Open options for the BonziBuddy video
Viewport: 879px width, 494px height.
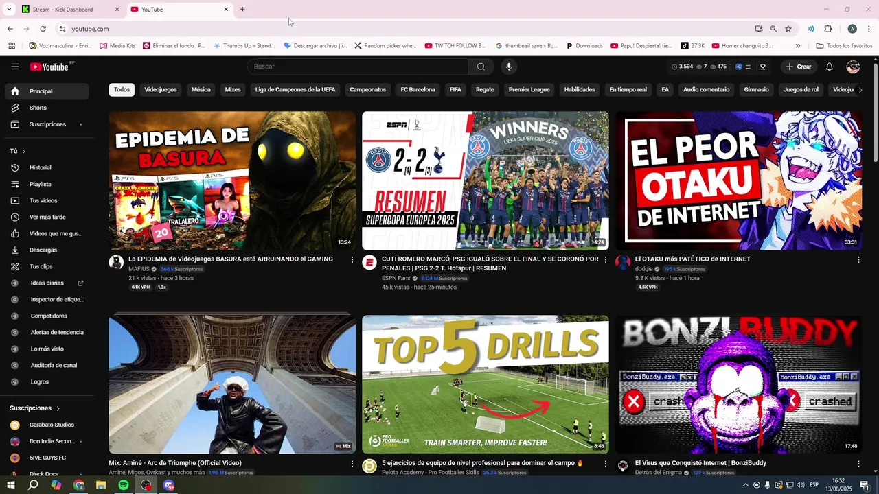(858, 463)
